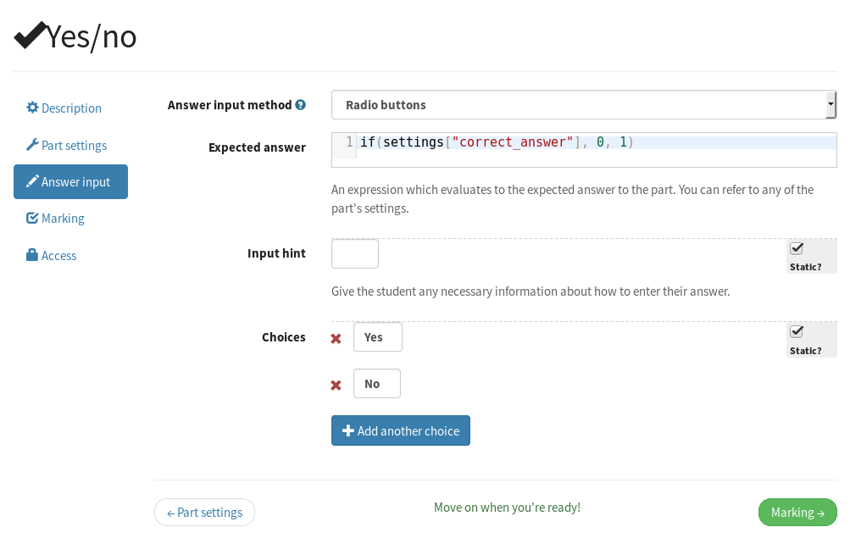Toggle the Static checkbox for Input hint
The image size is (850, 544).
click(796, 248)
